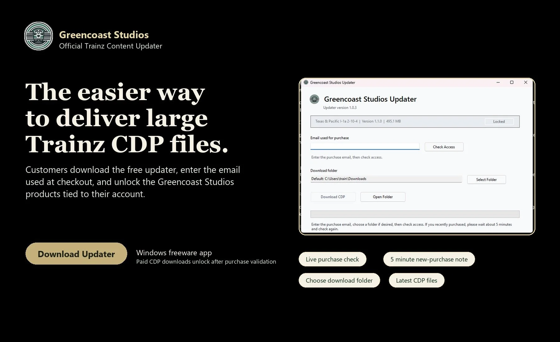
Task: Click the Greencoast Studios Updater app heading
Action: coord(370,99)
